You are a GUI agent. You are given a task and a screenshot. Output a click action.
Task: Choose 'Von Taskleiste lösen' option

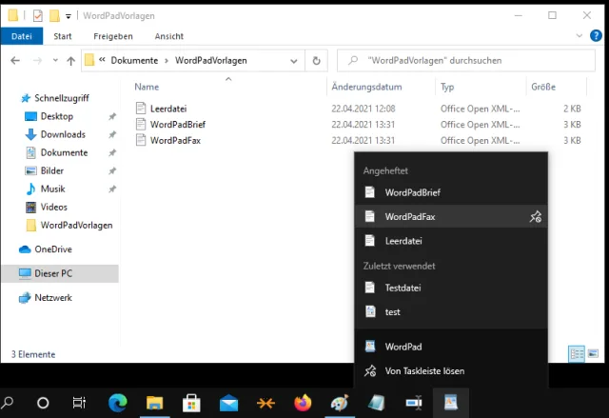coord(424,371)
